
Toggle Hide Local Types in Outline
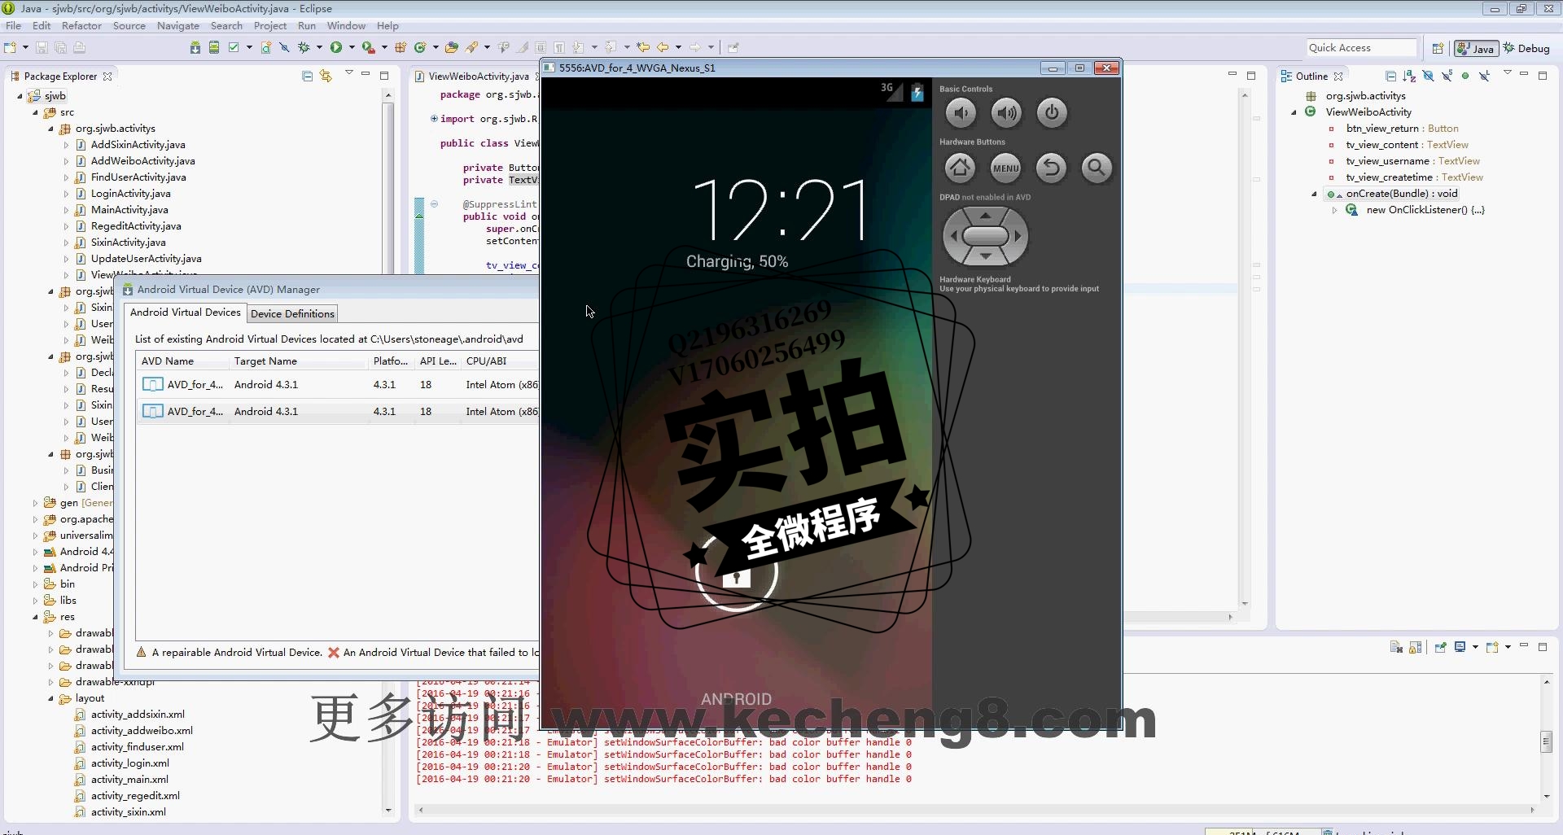coord(1485,76)
